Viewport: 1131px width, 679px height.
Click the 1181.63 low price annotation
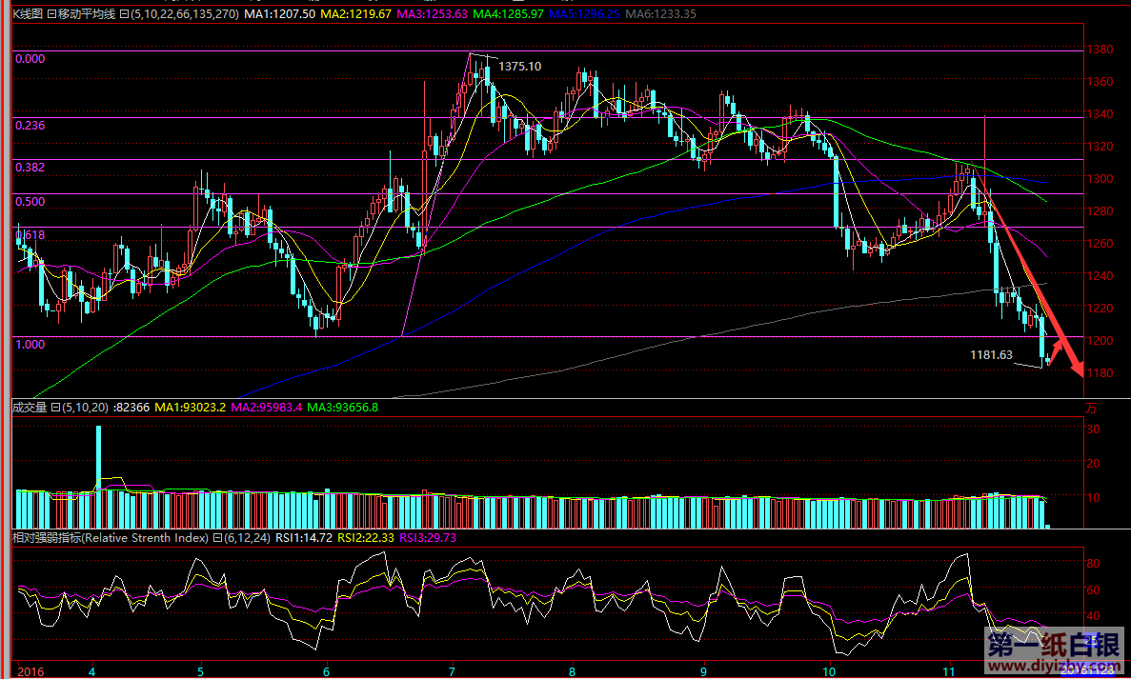tap(991, 354)
